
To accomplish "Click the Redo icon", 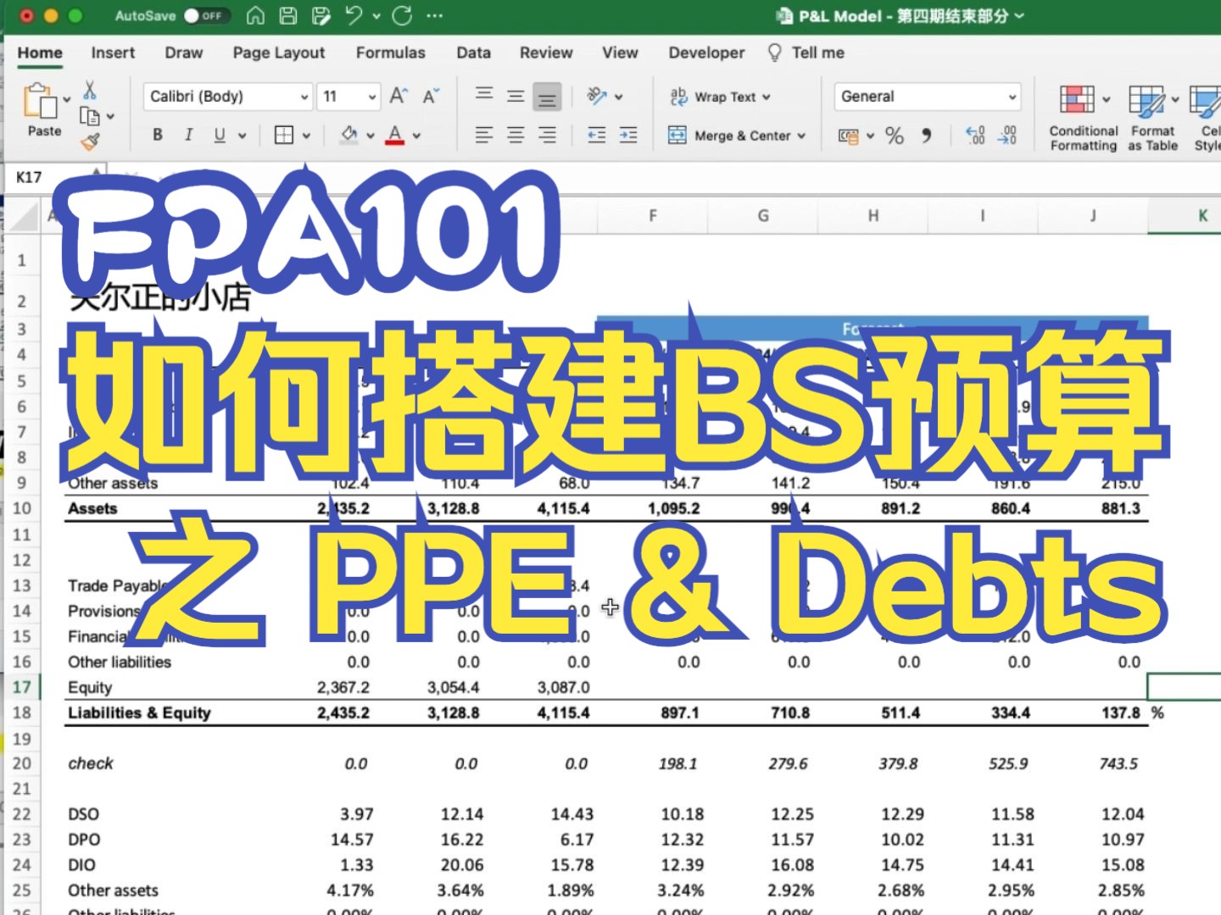I will point(403,15).
